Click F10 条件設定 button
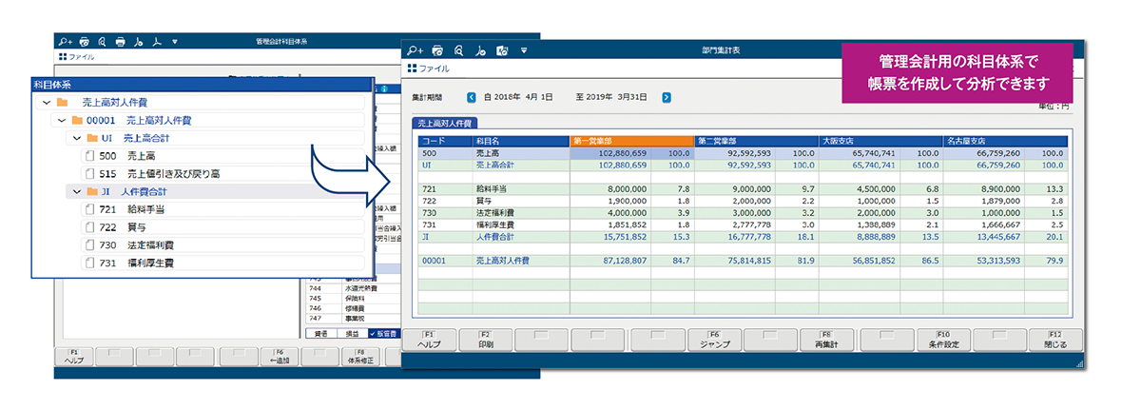 [x=942, y=340]
